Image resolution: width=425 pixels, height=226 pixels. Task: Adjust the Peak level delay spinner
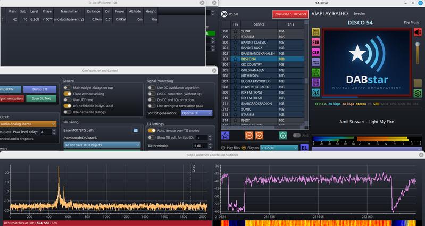pyautogui.click(x=48, y=132)
